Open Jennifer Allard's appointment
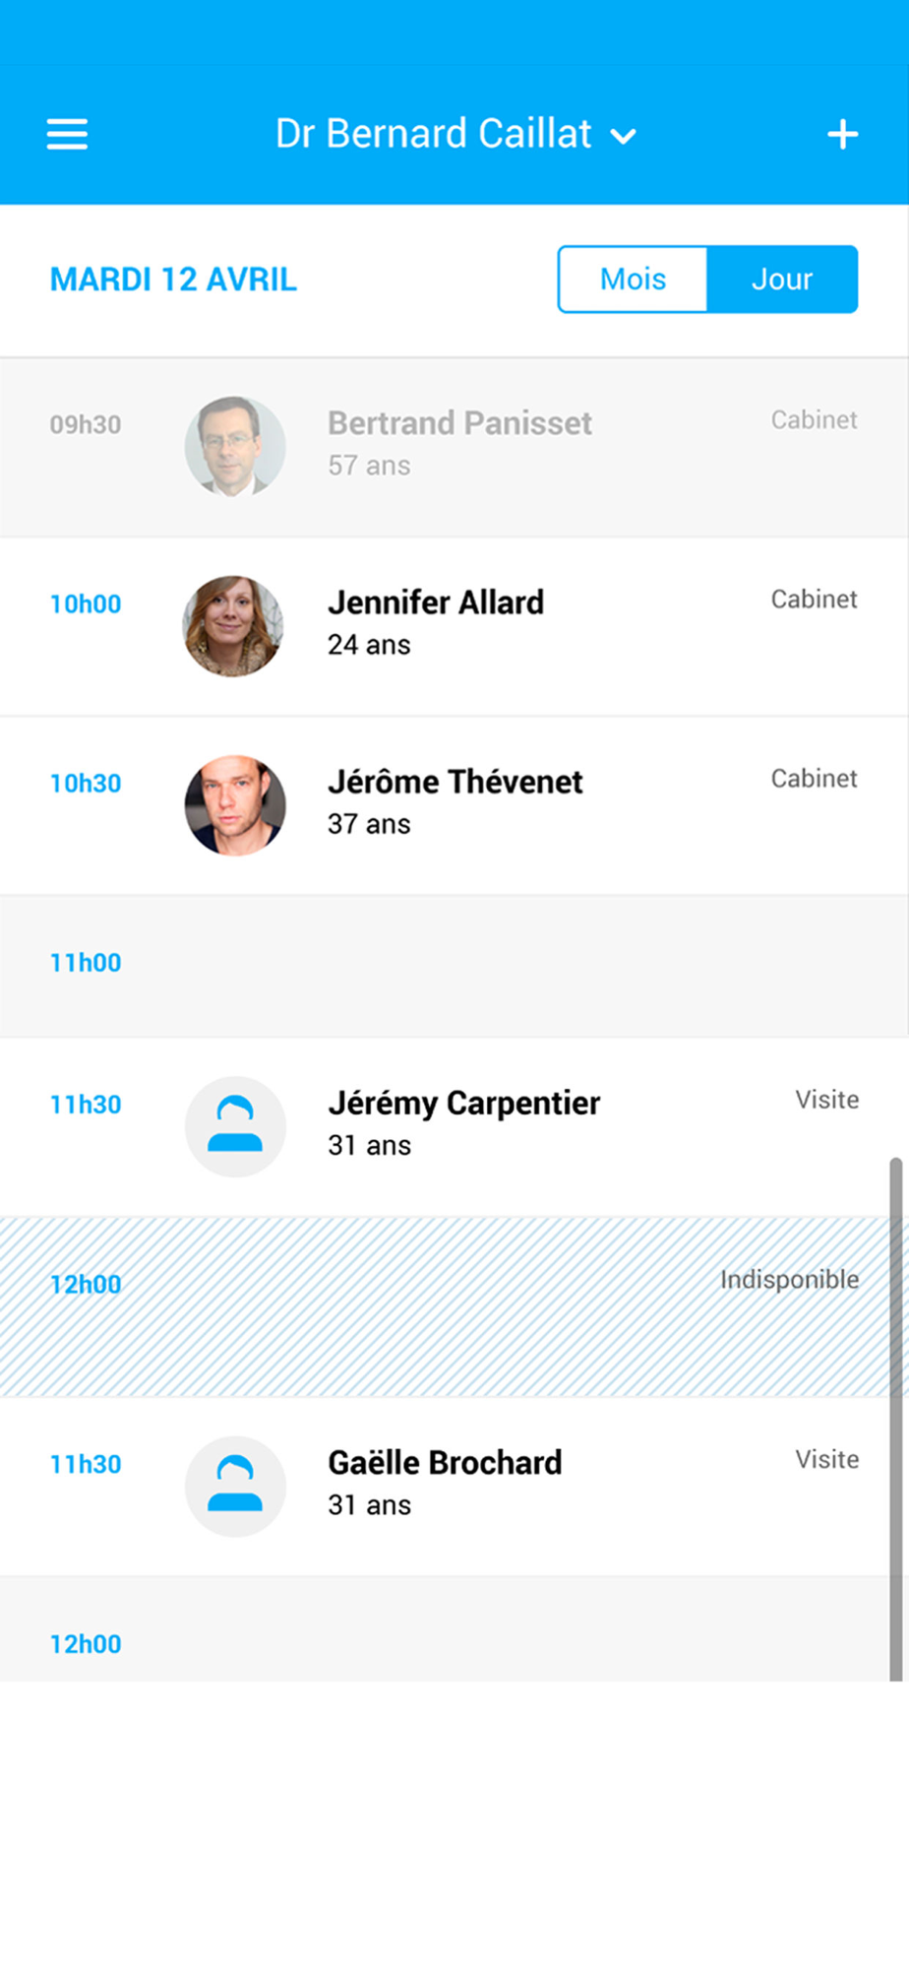Screen dimensions: 909x1969 (x=454, y=627)
